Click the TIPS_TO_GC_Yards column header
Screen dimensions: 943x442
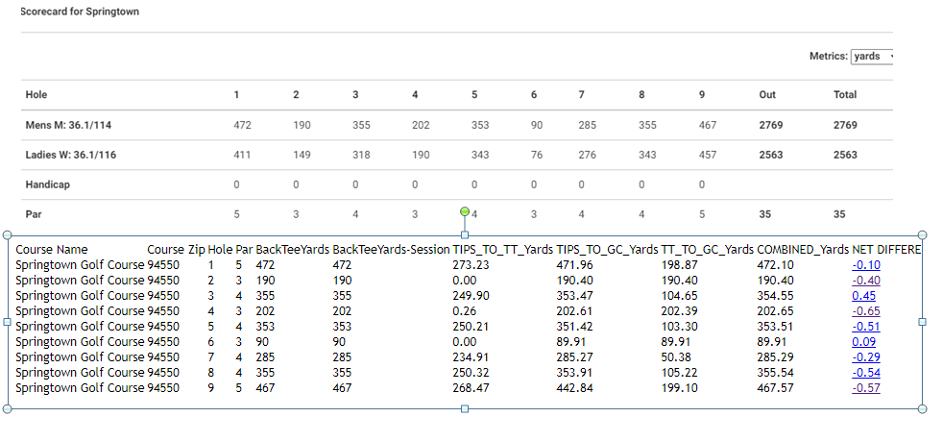point(608,250)
